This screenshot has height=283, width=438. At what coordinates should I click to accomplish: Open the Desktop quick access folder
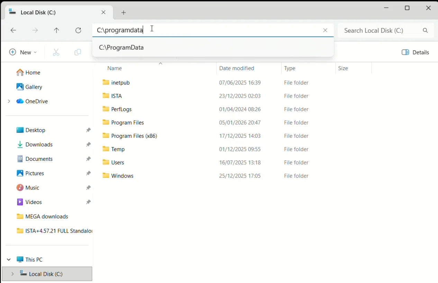tap(31, 130)
